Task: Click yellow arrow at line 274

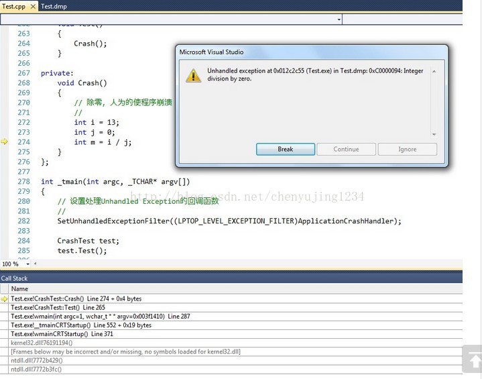Action: 4,142
